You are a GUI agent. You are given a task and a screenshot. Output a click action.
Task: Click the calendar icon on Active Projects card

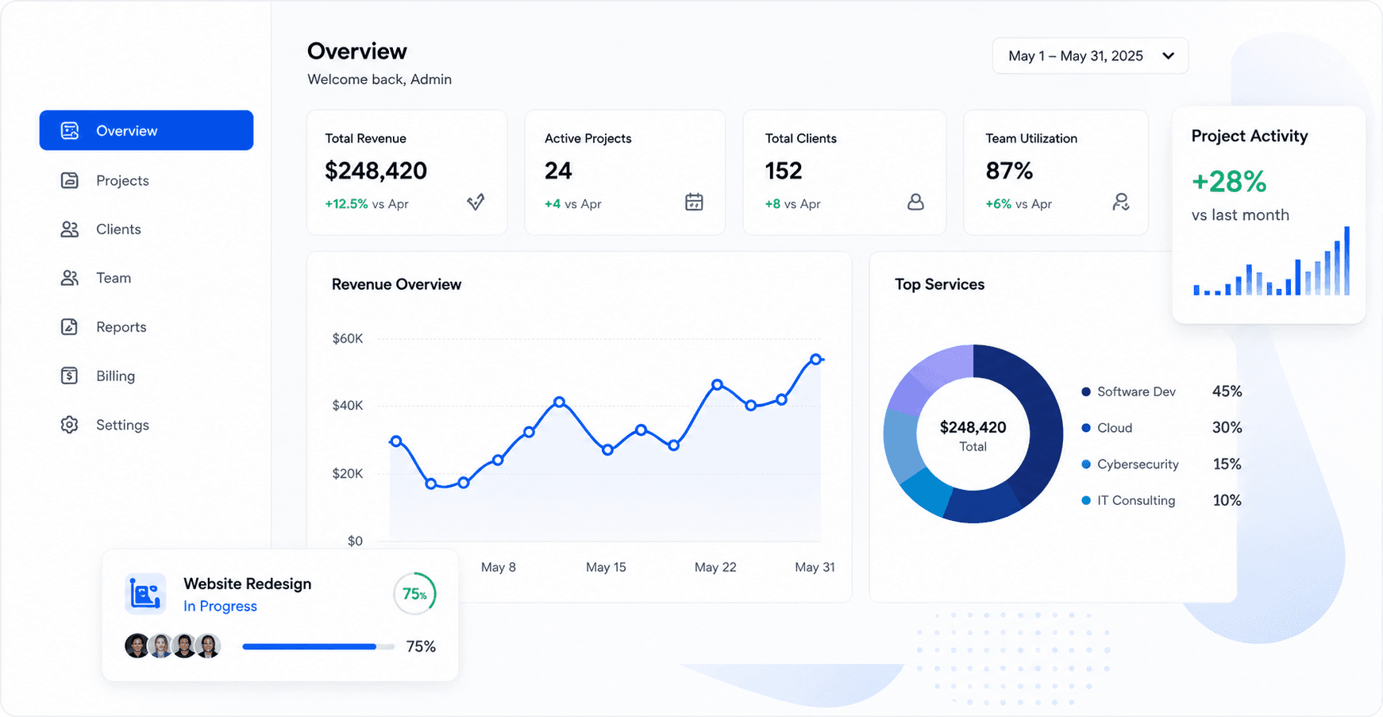click(694, 202)
